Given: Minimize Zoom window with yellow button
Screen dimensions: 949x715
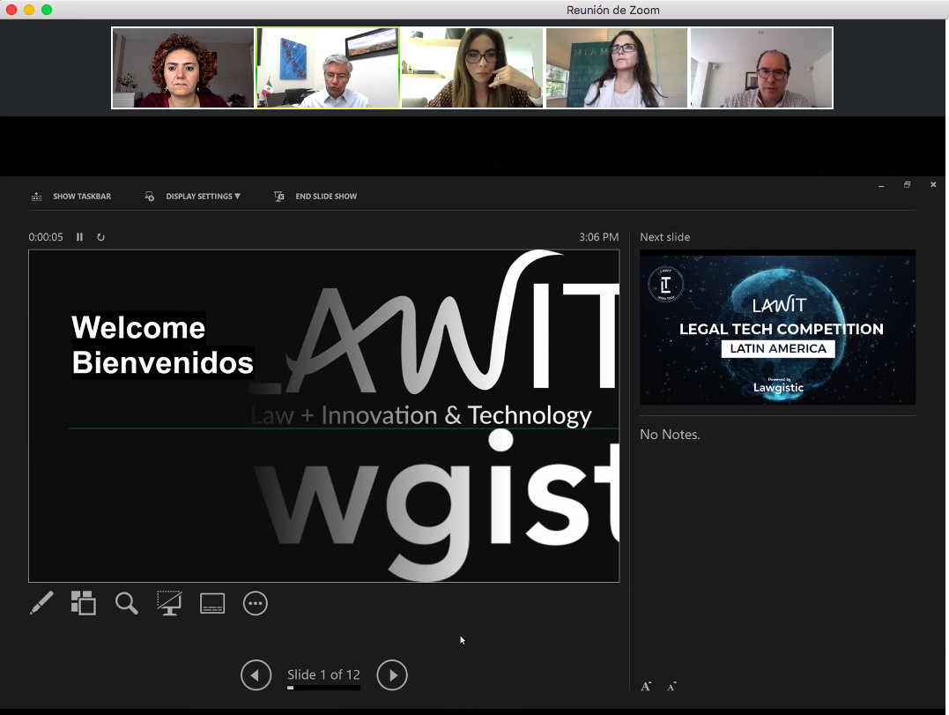Looking at the screenshot, I should [29, 10].
